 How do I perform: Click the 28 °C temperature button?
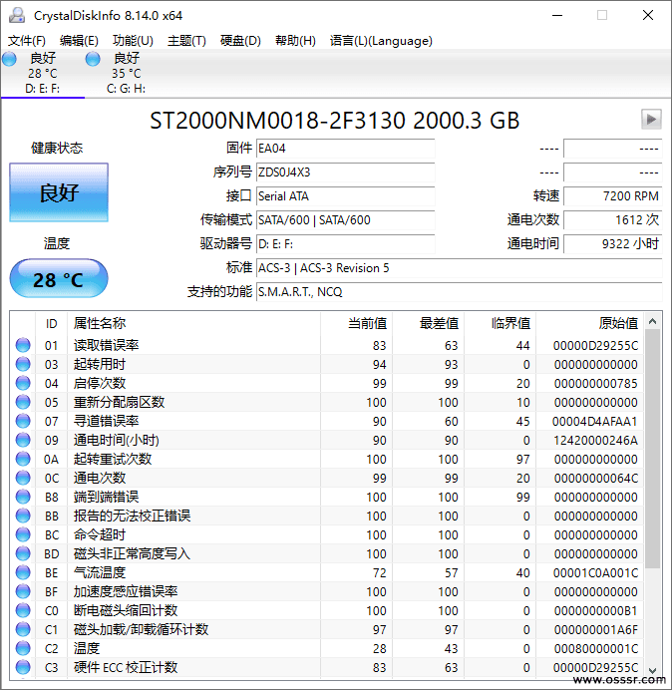click(59, 278)
